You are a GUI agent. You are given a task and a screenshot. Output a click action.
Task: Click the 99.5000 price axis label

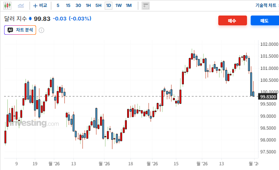[x=268, y=104]
